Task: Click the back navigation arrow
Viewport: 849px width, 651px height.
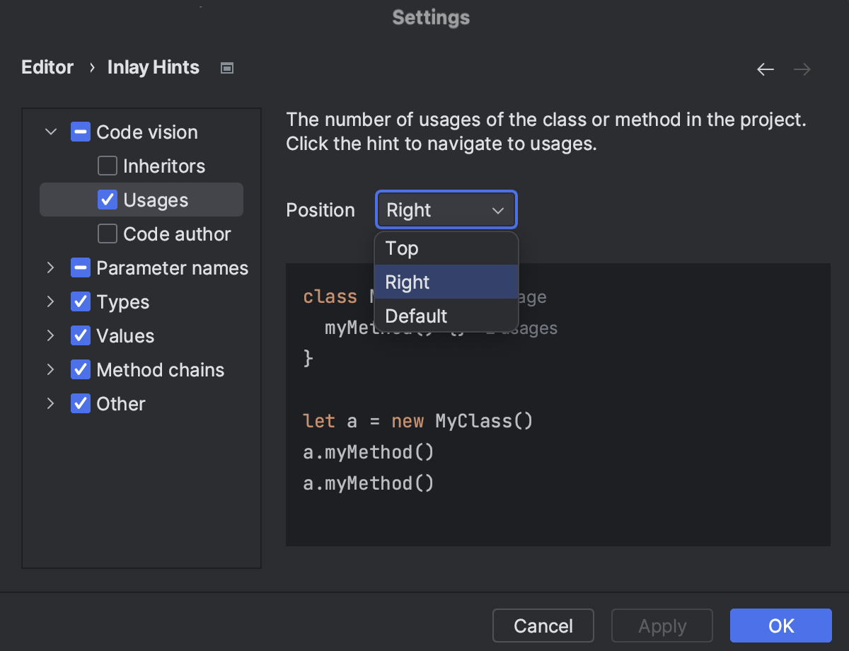Action: (x=766, y=69)
